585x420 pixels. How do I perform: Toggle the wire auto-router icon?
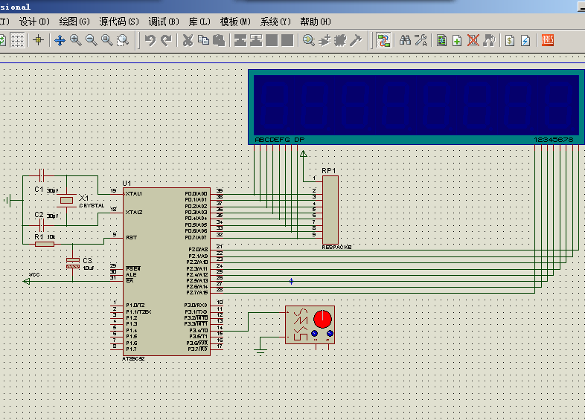[x=383, y=40]
